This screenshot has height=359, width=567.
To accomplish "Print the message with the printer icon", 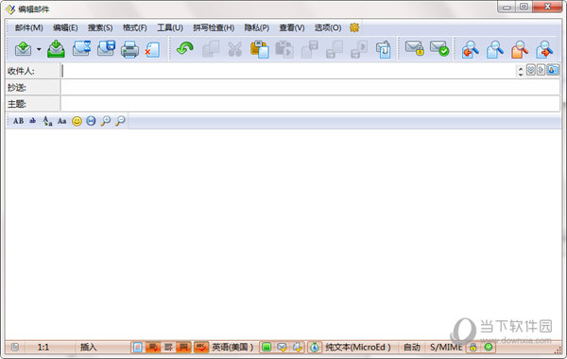I will coord(129,49).
